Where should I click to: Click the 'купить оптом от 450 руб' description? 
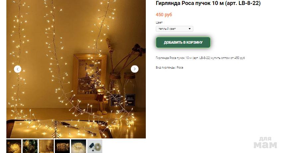[228, 58]
